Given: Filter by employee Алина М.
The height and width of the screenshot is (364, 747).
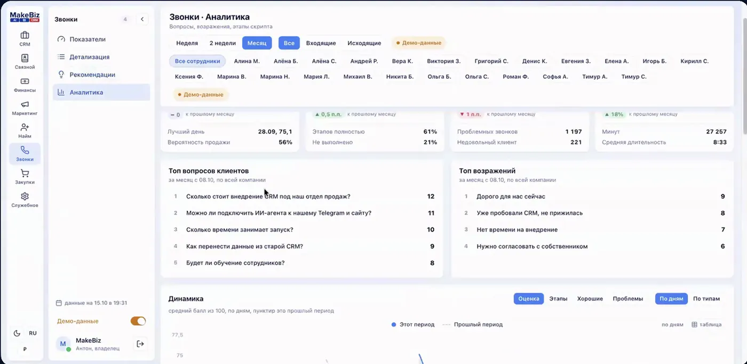Looking at the screenshot, I should [247, 61].
